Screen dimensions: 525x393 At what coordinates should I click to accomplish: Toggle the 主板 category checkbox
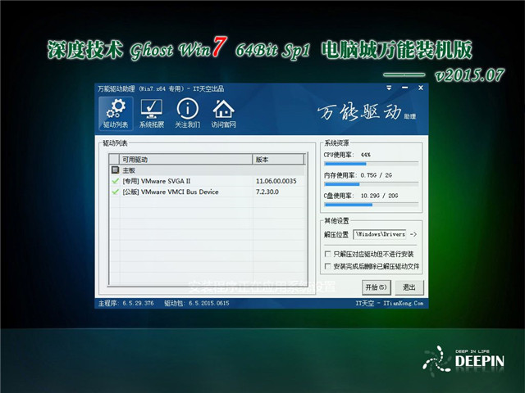pos(115,170)
